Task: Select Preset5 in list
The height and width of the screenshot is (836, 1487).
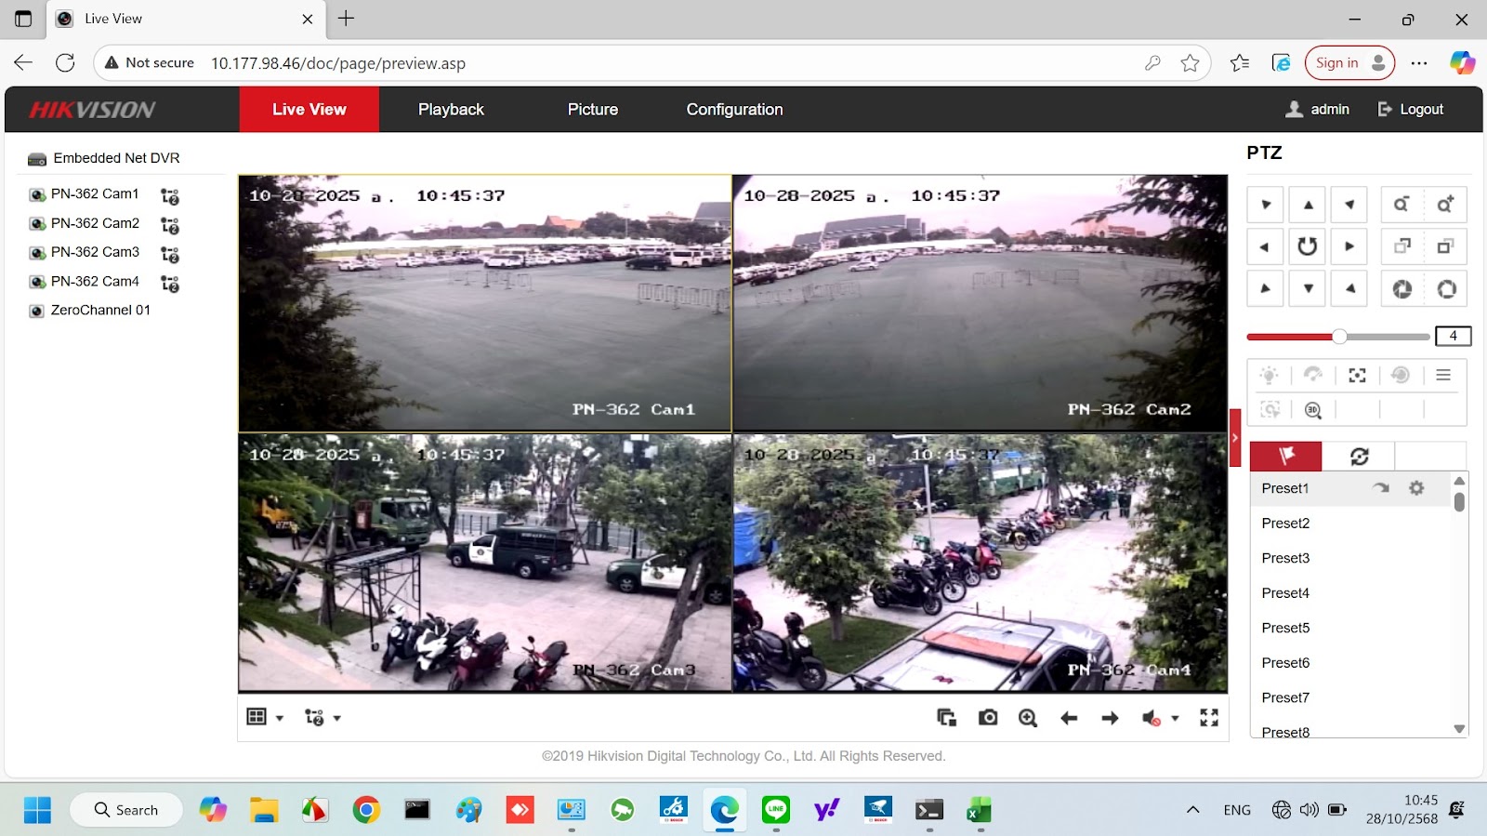Action: 1351,628
